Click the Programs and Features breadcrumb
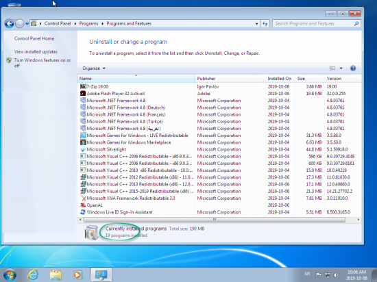This screenshot has width=377, height=282. [x=129, y=23]
